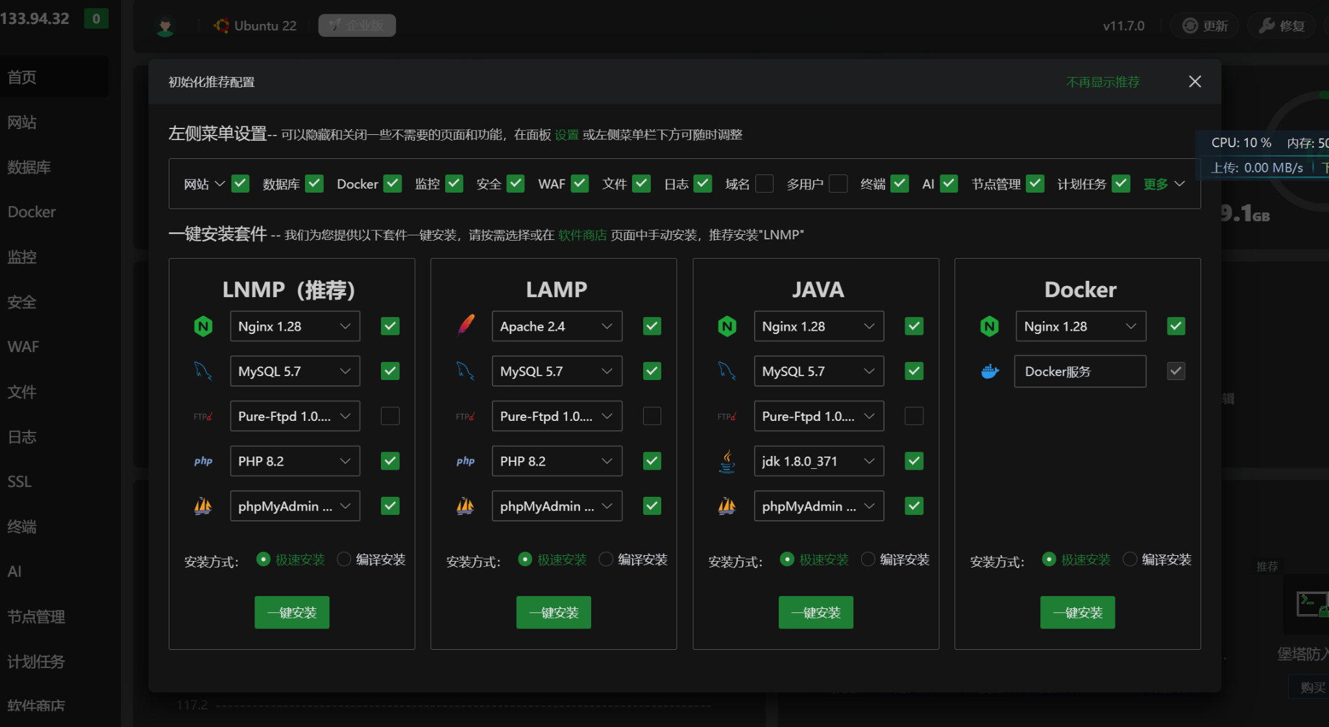Expand the 网站 menu chevron
The height and width of the screenshot is (727, 1329).
point(220,184)
